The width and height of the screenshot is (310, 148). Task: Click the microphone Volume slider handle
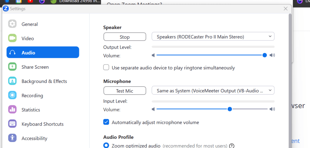point(230,109)
